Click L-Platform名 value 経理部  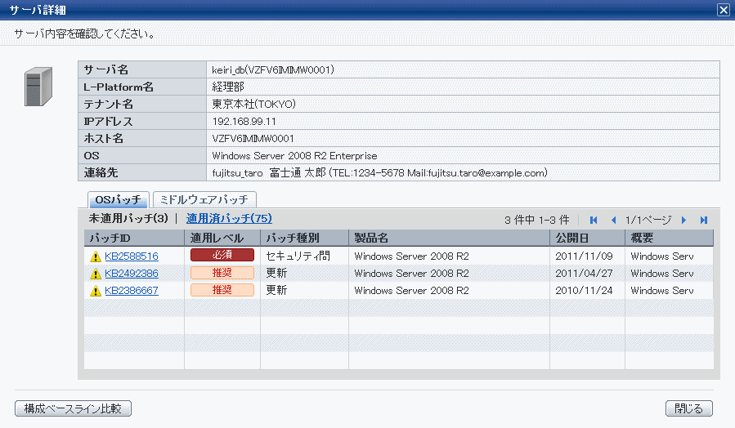[x=228, y=87]
